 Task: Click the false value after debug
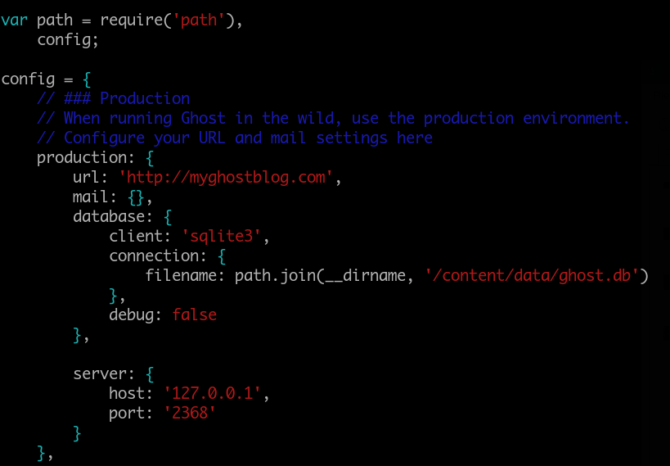click(195, 315)
